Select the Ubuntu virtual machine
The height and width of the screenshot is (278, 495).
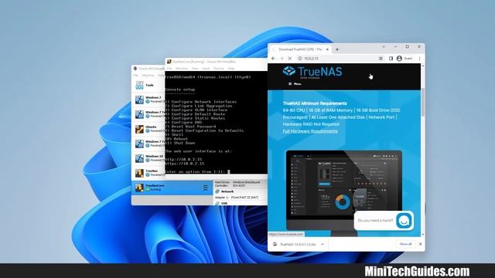(148, 129)
